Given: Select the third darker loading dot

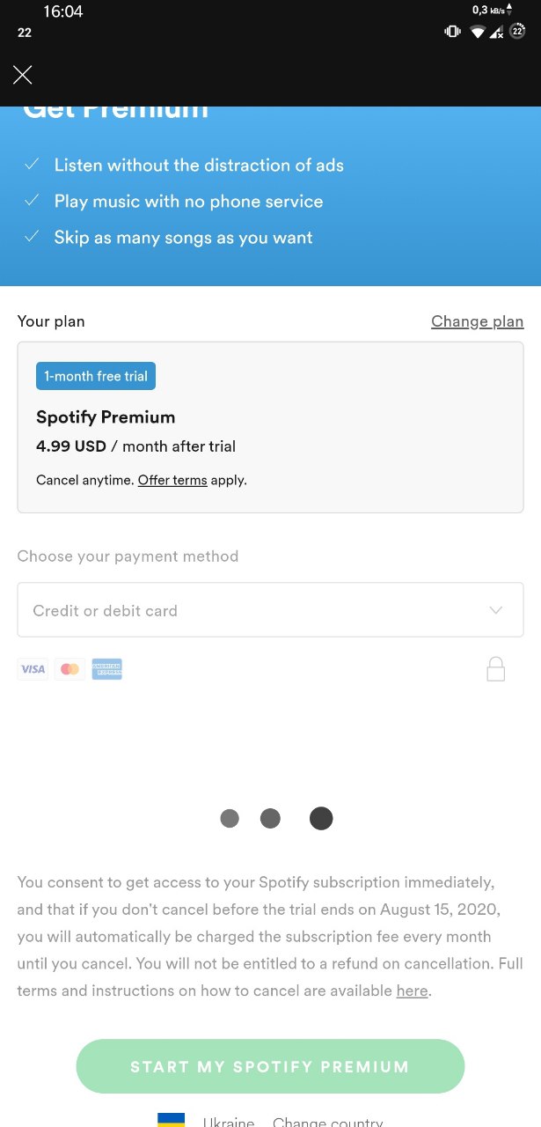Looking at the screenshot, I should [321, 819].
